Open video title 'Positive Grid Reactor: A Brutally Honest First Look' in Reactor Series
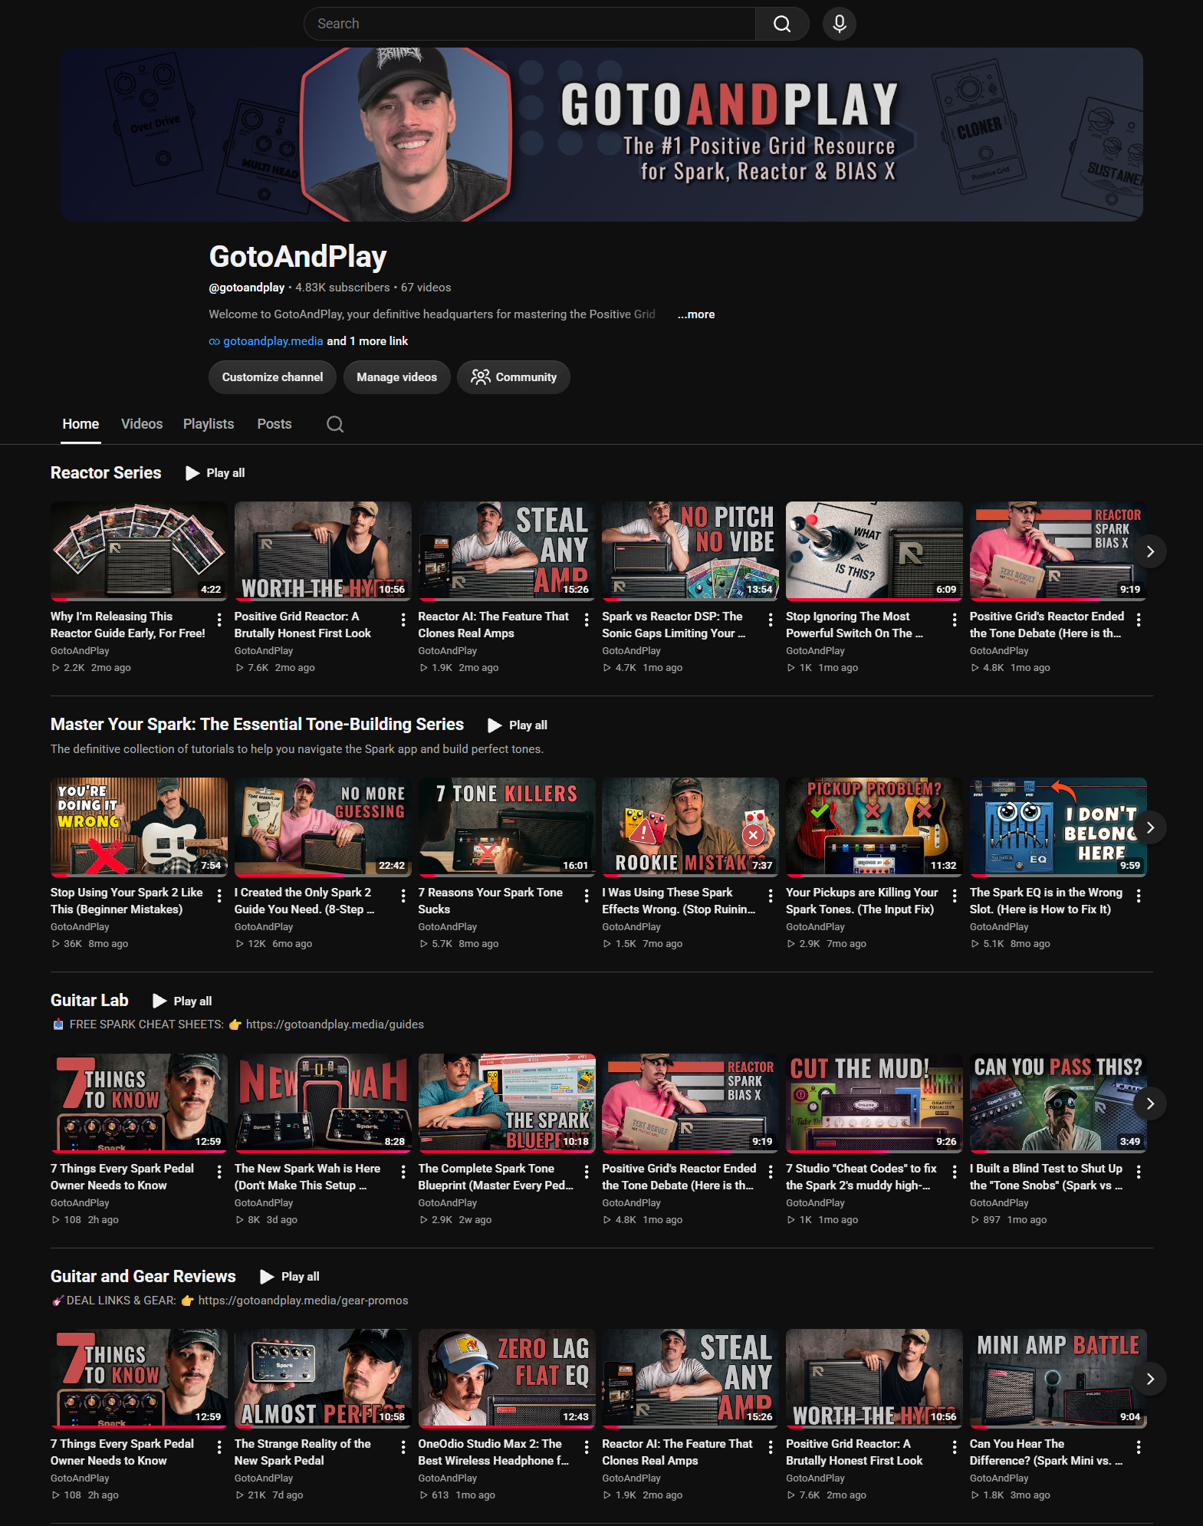Screen dimensions: 1203x1526 tap(303, 625)
